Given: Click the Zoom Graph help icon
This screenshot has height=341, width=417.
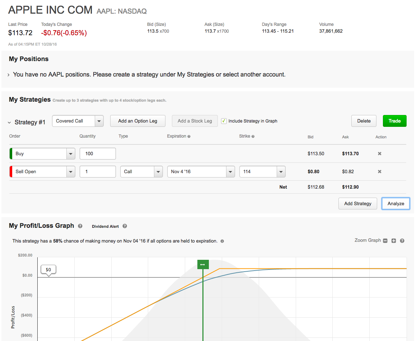Looking at the screenshot, I should (402, 241).
